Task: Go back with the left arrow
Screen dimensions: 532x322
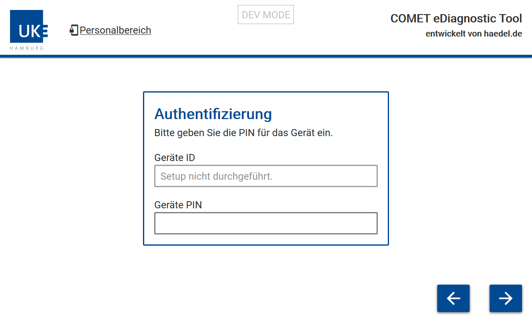Action: coord(453,298)
